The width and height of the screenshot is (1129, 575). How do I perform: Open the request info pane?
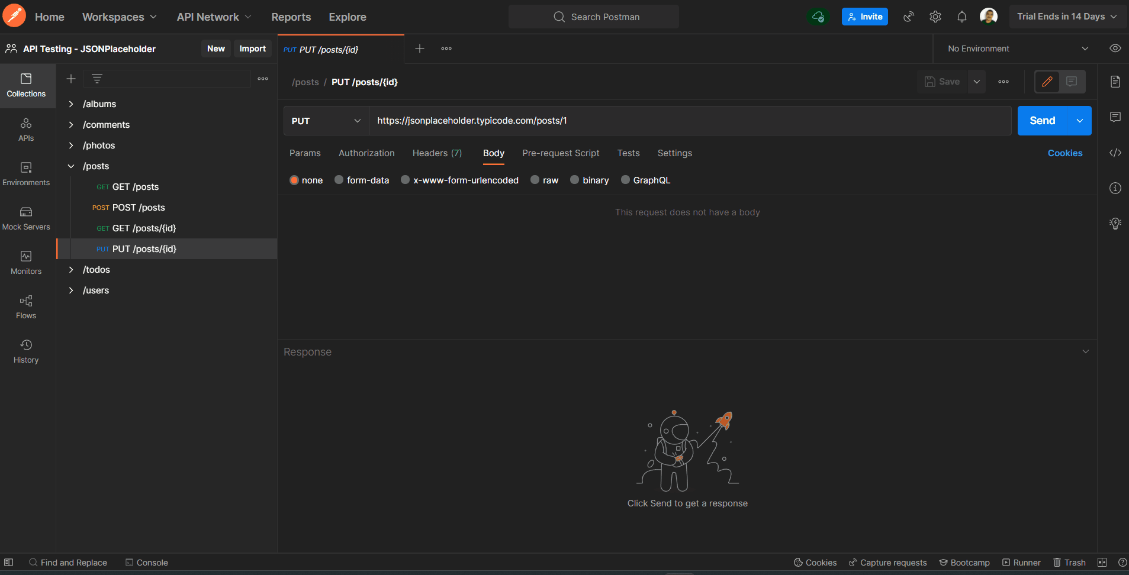coord(1115,188)
